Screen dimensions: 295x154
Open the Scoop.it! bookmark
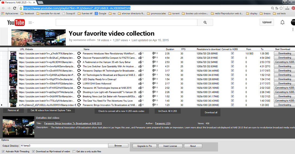[x=69, y=13]
